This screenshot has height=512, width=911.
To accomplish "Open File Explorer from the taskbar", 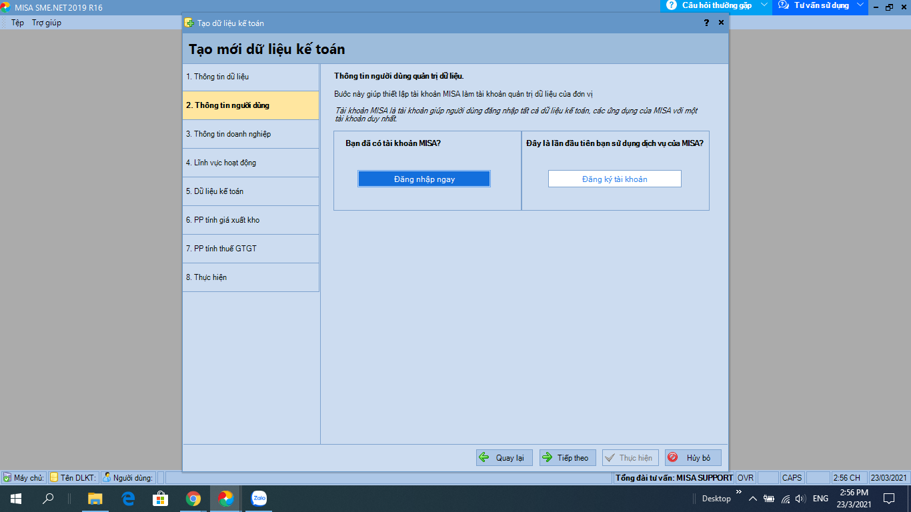I will [x=95, y=499].
